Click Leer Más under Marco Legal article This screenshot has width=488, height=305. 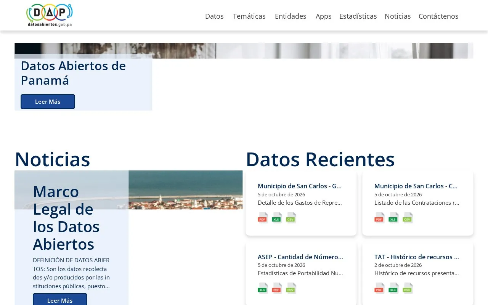point(60,300)
